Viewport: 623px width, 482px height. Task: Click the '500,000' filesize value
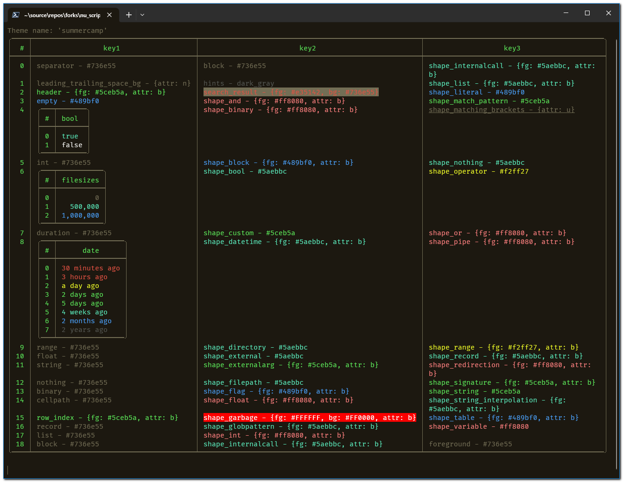85,207
